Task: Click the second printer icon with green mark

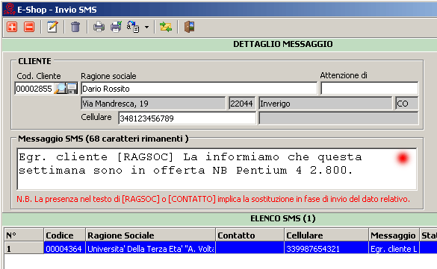Action: coord(116,27)
